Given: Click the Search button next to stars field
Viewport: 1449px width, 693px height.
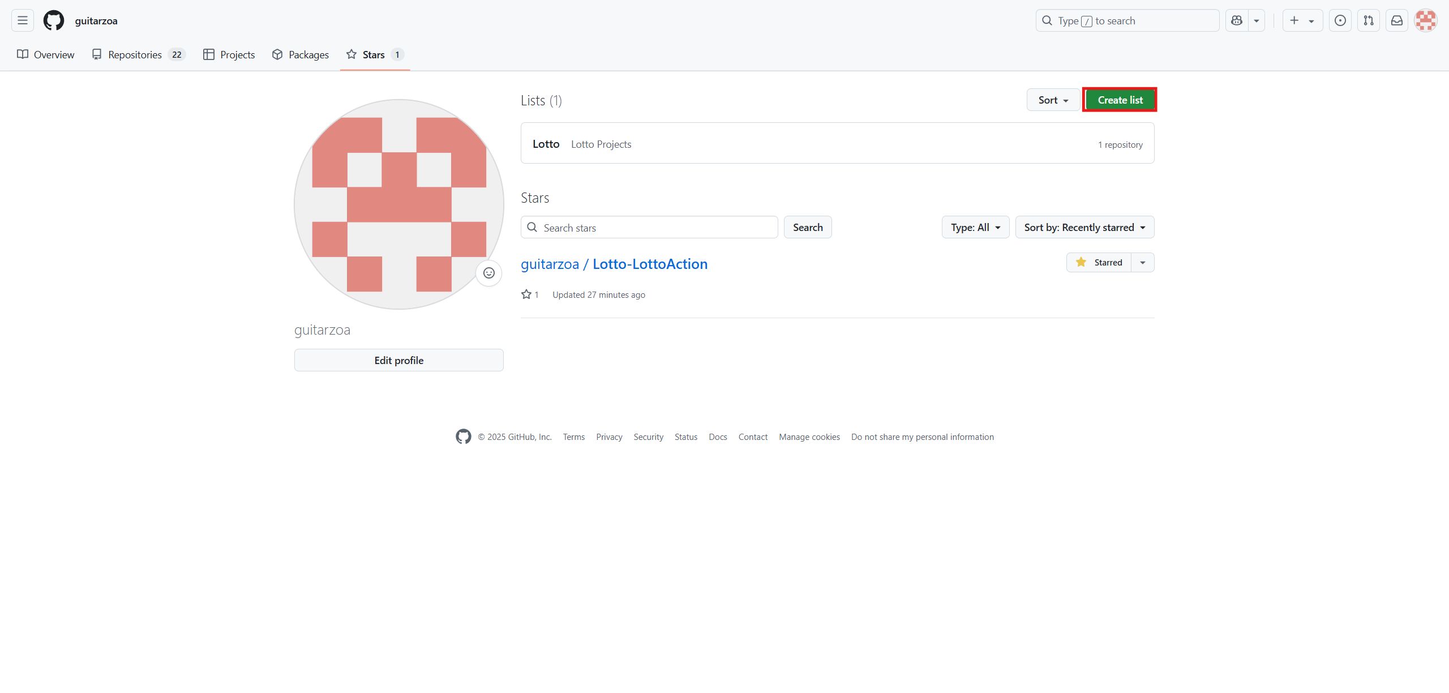Looking at the screenshot, I should 808,227.
